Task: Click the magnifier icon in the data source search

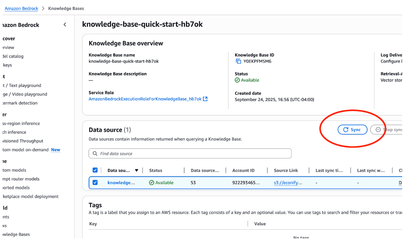Action: click(95, 153)
